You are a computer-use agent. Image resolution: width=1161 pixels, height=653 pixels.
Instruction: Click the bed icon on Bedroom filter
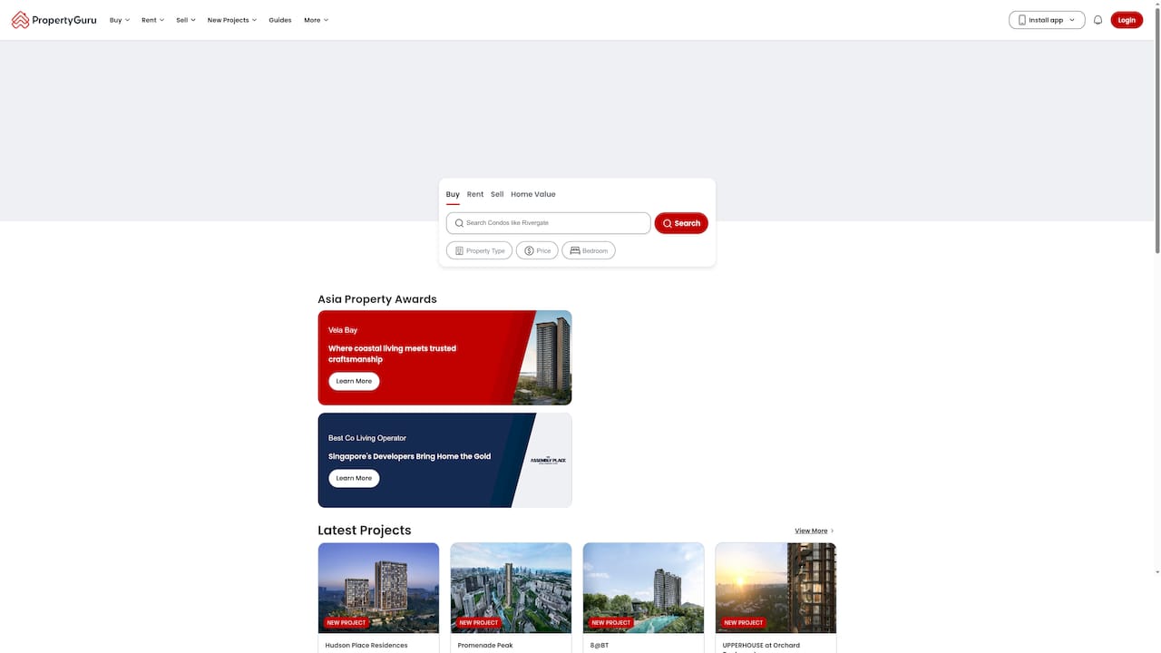tap(575, 251)
